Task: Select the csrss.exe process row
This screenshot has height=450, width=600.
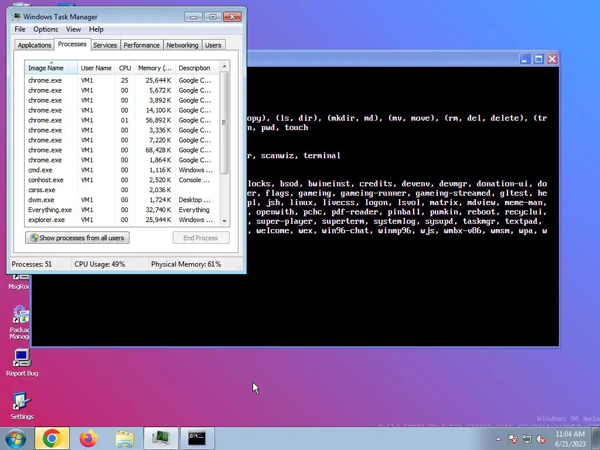Action: pyautogui.click(x=122, y=190)
